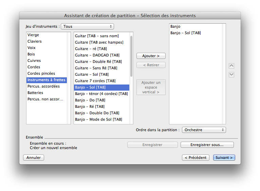Pick Banjo – ténor (4 cordes) [TAB]
260x191 pixels.
[101, 94]
